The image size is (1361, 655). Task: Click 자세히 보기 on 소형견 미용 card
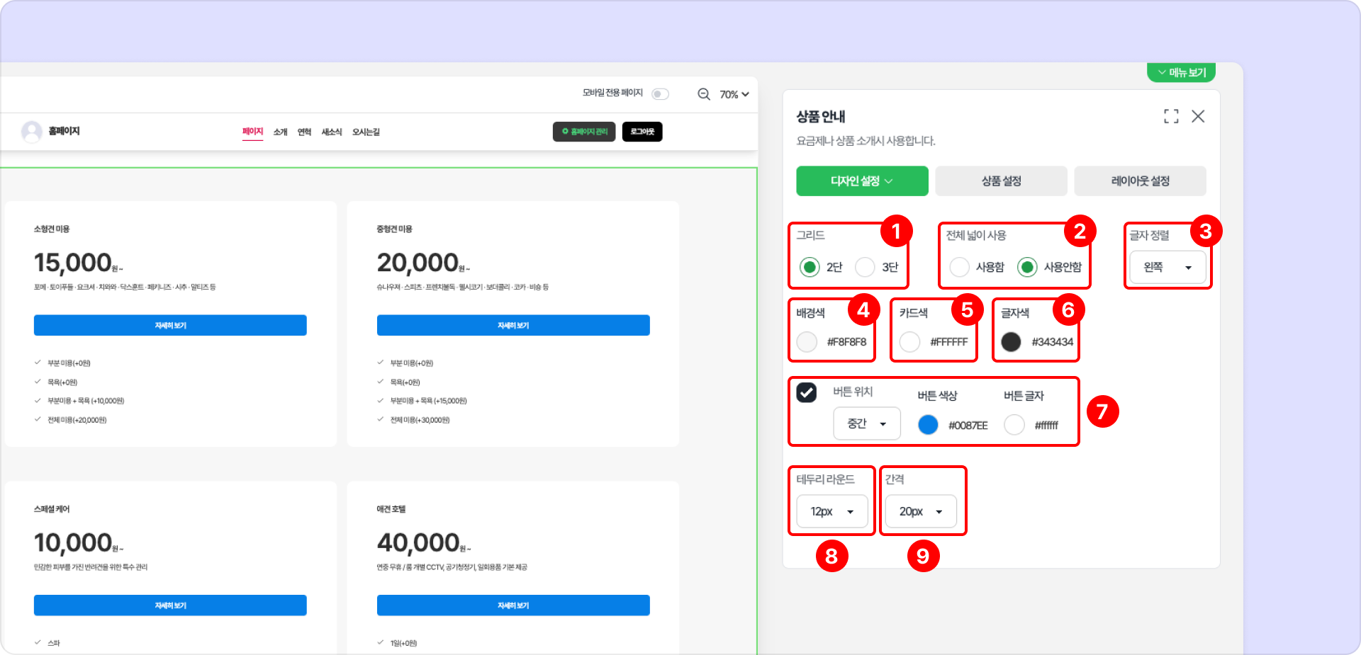coord(170,325)
